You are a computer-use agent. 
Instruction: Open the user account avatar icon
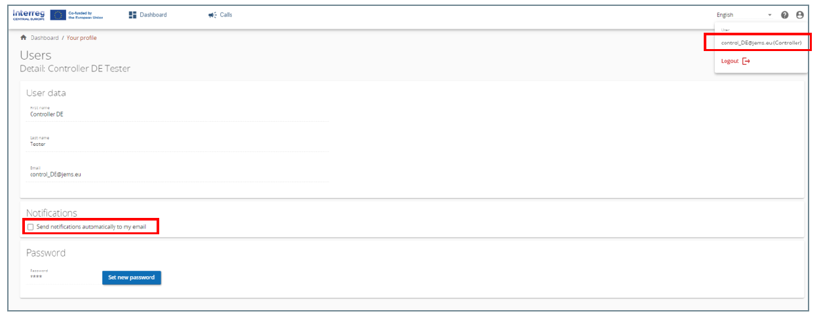[x=799, y=15]
